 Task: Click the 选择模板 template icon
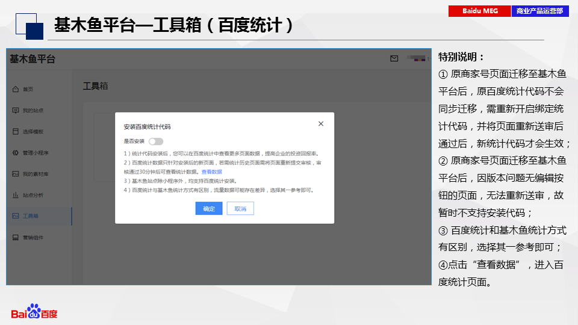(16, 132)
